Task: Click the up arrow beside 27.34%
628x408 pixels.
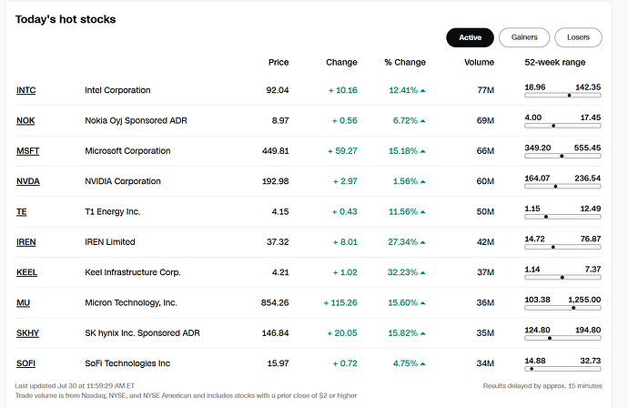Action: [x=423, y=242]
